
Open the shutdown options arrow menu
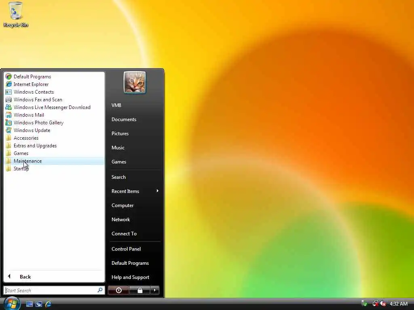coord(155,290)
